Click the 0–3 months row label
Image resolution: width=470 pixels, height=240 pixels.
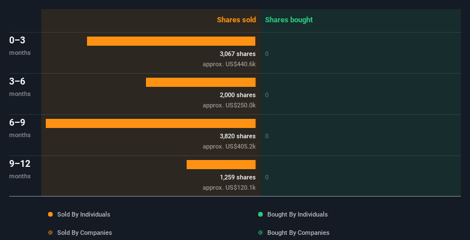(20, 46)
